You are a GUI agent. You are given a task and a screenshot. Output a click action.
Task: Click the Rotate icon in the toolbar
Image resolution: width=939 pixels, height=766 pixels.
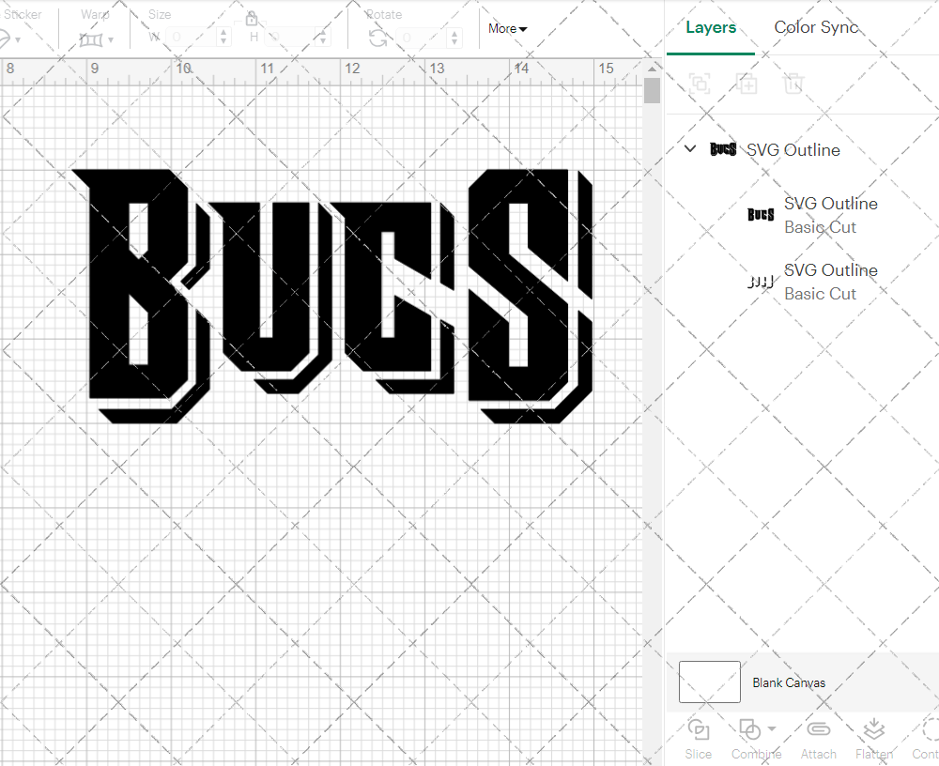[x=377, y=36]
